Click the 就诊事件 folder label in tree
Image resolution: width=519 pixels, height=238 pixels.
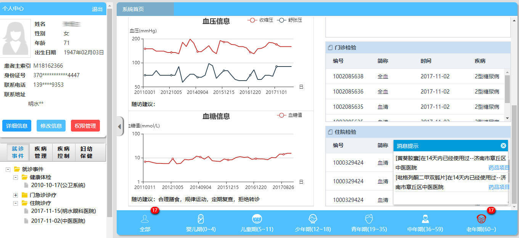coord(33,169)
